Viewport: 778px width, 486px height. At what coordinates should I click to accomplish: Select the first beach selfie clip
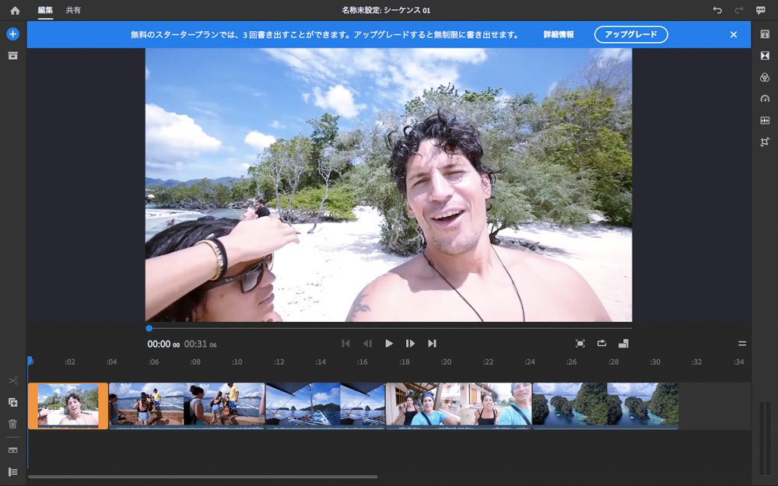68,406
